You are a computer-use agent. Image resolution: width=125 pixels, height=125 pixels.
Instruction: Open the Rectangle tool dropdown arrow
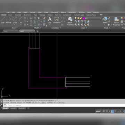coord(27,18)
